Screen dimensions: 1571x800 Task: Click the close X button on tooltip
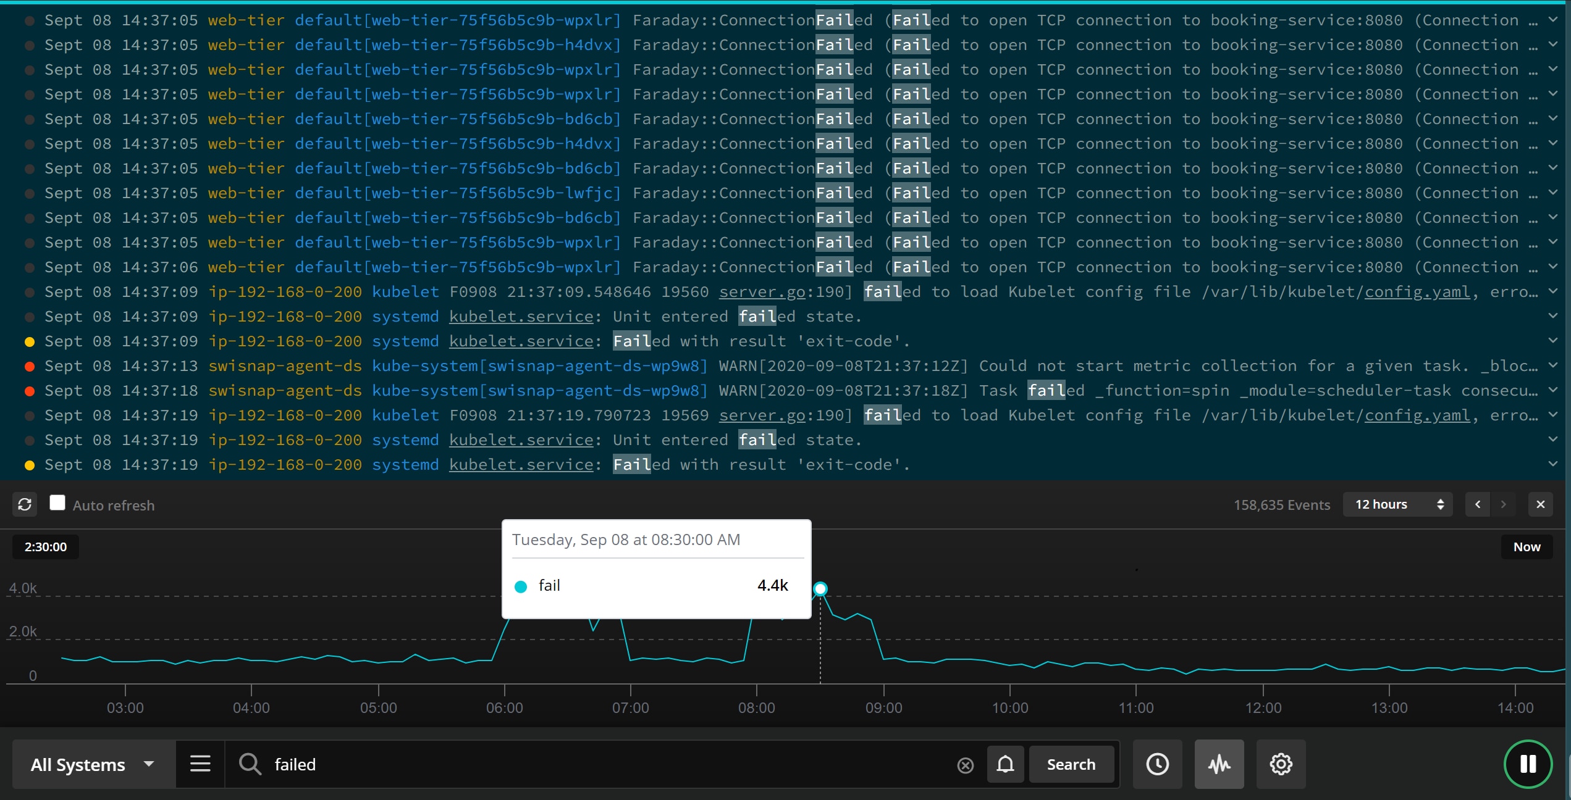coord(1540,504)
